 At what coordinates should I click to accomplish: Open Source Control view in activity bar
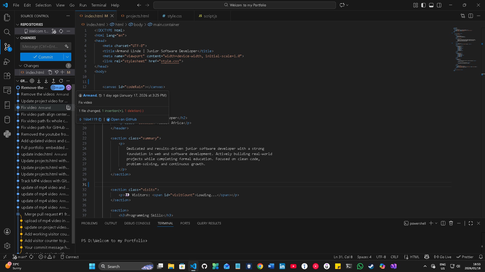coord(7,47)
